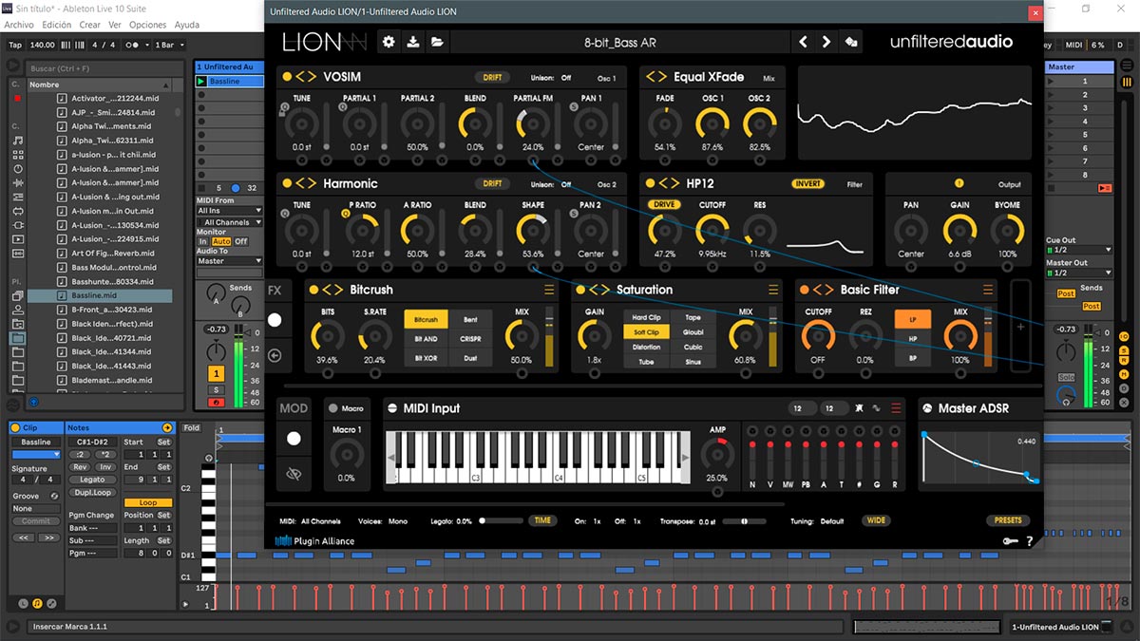Add a new FX slot with plus
The image size is (1140, 641).
tap(1020, 326)
